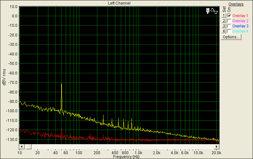Click the Frequency (Hz) axis label
Viewport: 253px width, 159px height.
126,156
